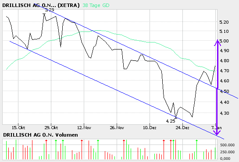This screenshot has width=239, height=162.
Task: Select the 29. Okt date label
Action: tap(51, 127)
